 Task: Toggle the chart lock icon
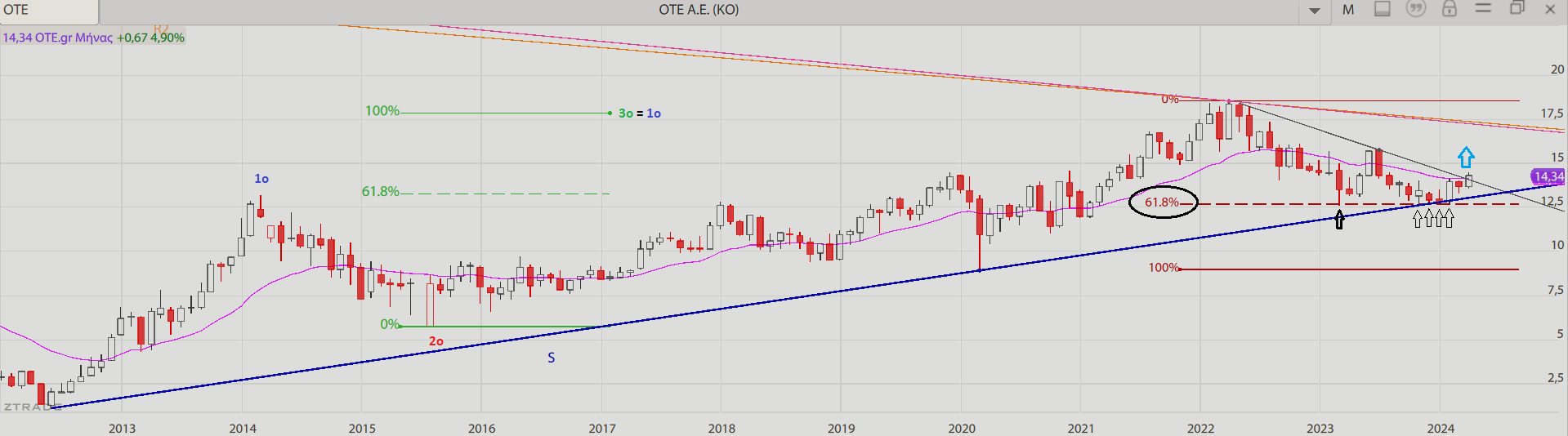[x=1450, y=9]
